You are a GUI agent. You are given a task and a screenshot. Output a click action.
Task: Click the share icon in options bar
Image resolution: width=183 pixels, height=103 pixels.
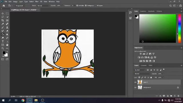tap(180, 5)
